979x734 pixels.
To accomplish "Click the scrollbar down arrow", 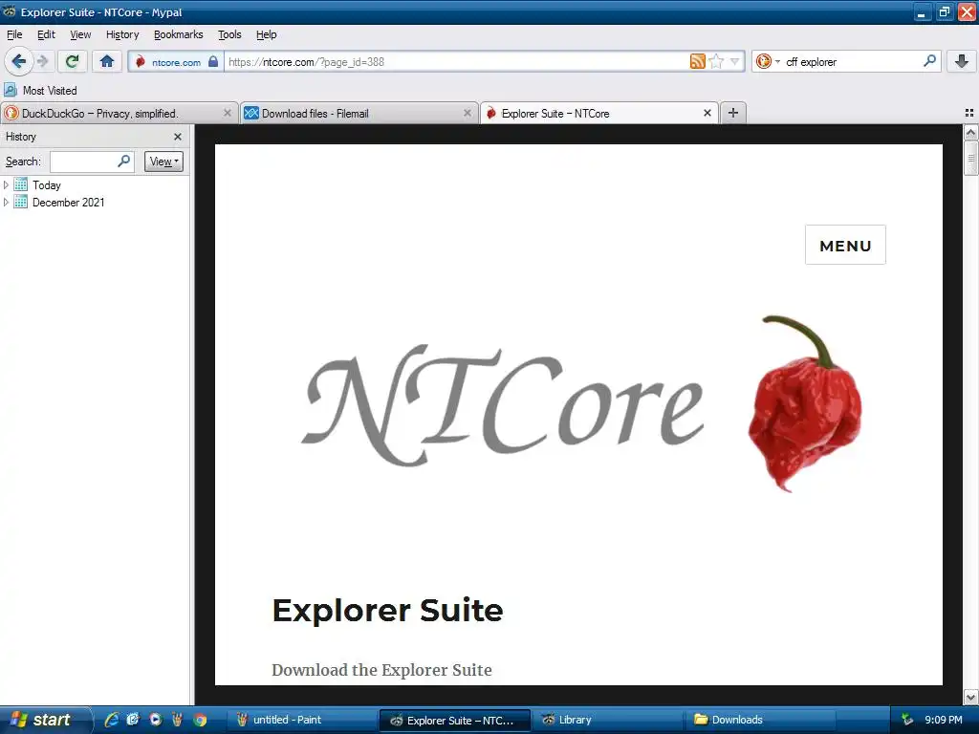I will pos(970,697).
